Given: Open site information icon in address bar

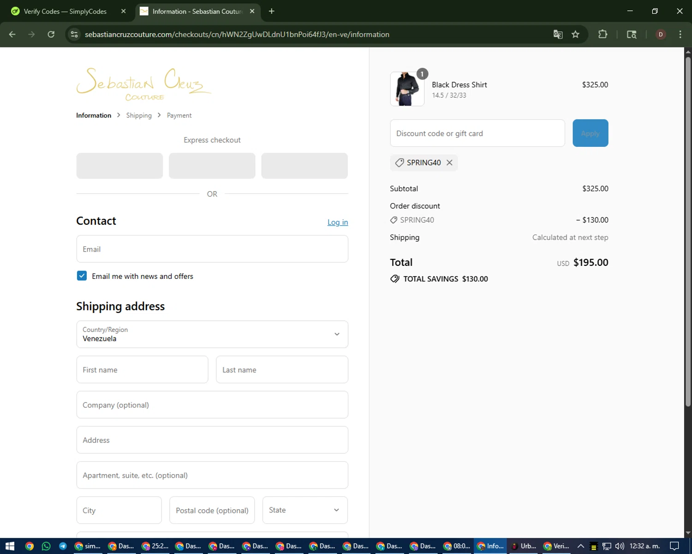Looking at the screenshot, I should point(74,34).
